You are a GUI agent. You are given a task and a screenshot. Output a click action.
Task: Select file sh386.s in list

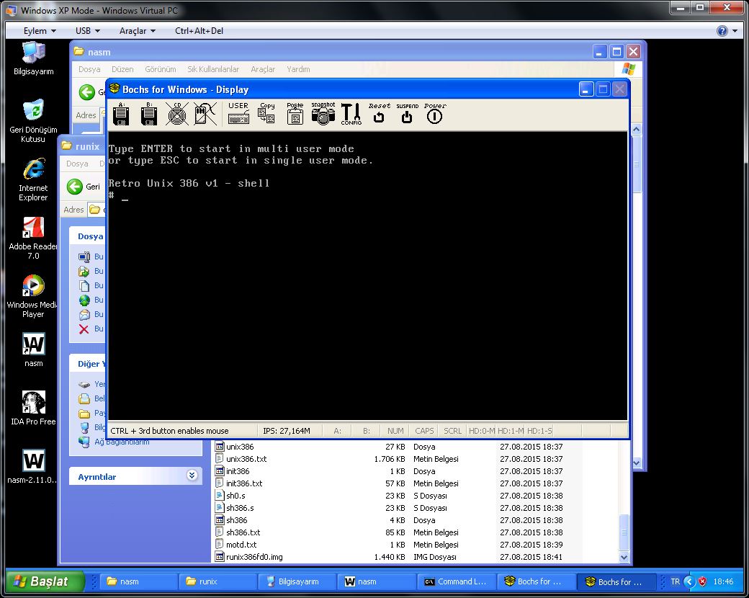pos(240,508)
